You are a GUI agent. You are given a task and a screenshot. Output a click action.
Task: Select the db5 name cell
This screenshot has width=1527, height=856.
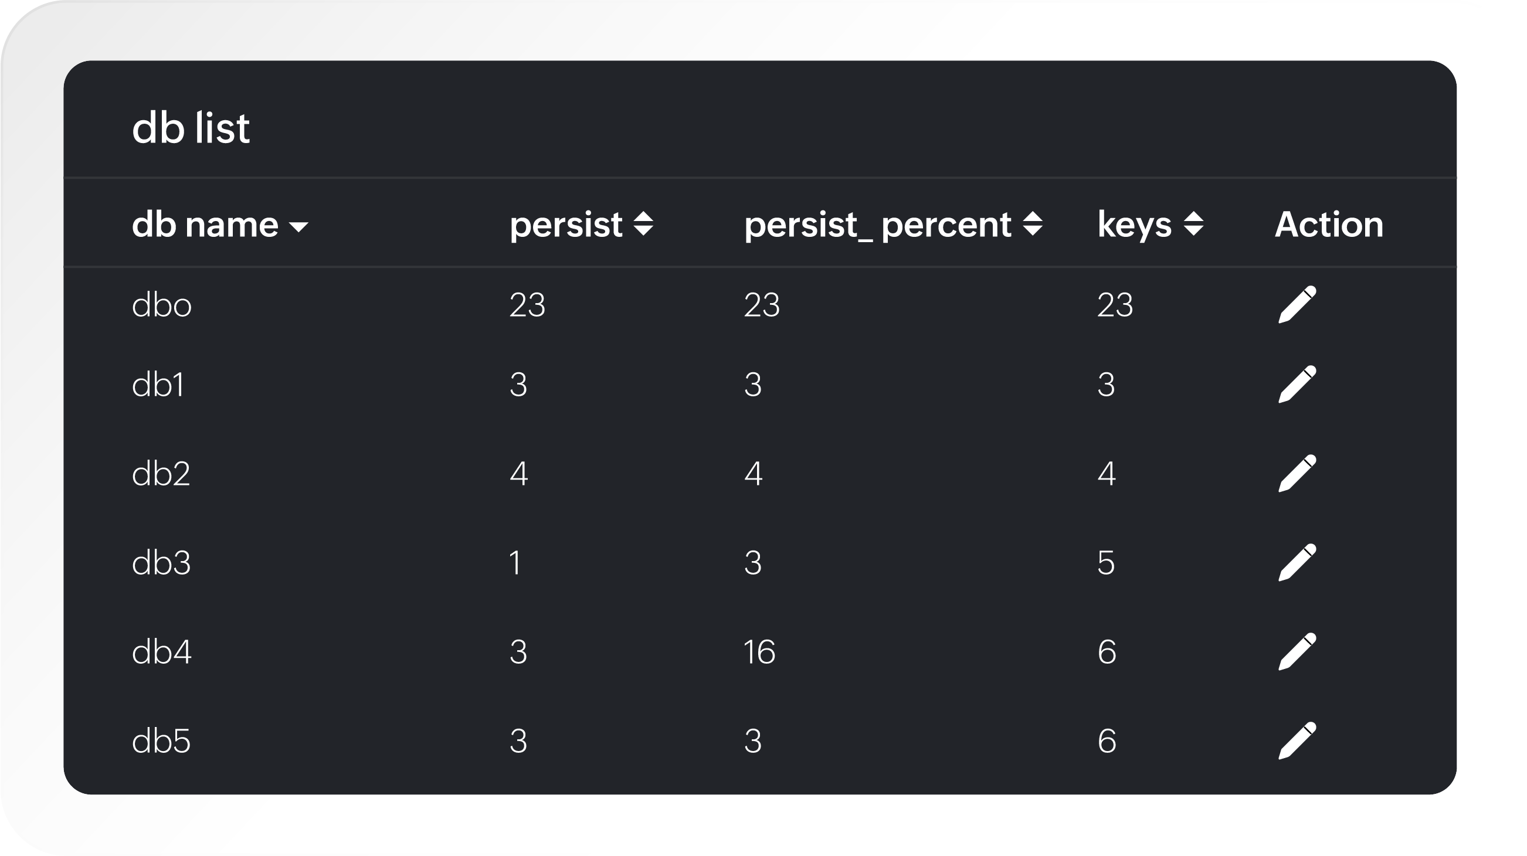161,741
